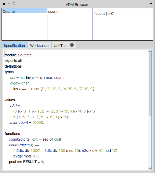Maximize the VDM Browser window
This screenshot has width=155, height=173.
14,4
